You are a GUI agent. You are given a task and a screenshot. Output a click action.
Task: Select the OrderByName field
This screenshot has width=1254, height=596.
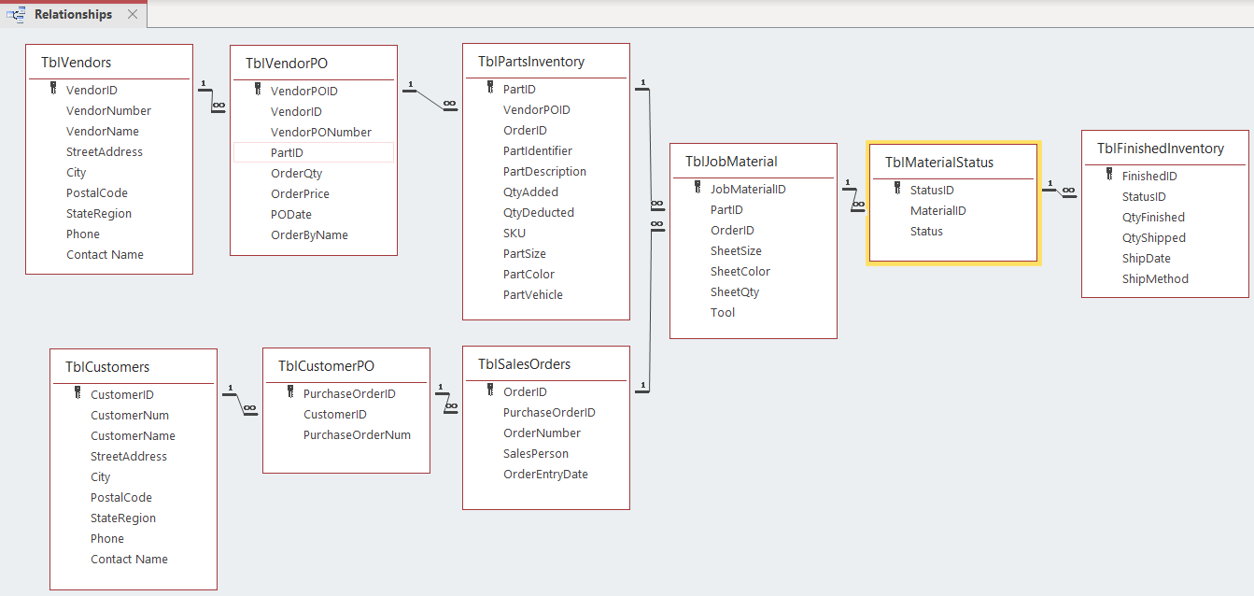tap(309, 234)
